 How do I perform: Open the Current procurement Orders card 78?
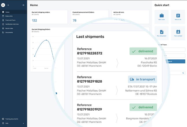[90, 17]
